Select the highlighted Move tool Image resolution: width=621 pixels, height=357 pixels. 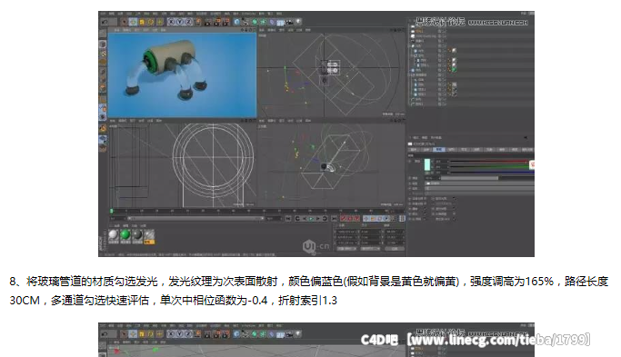[x=133, y=22]
